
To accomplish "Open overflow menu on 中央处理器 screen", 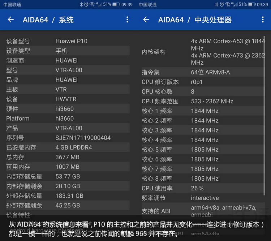I will [263, 20].
